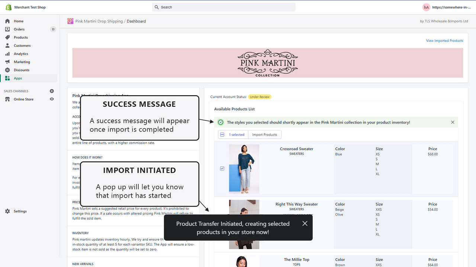Preview the Online Store with the eye toggle

[x=52, y=99]
